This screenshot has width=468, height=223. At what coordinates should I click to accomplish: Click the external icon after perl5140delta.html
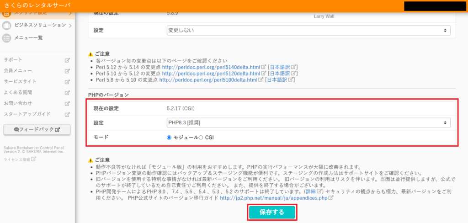pos(264,66)
